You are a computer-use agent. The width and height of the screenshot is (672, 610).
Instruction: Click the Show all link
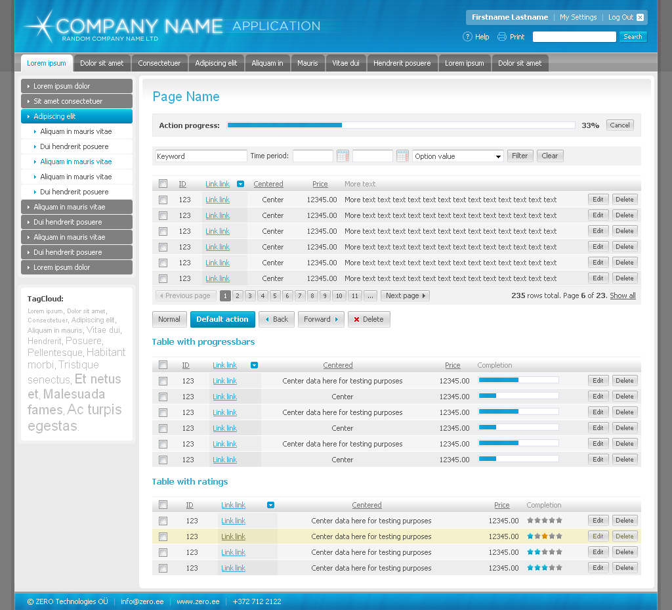tap(623, 295)
